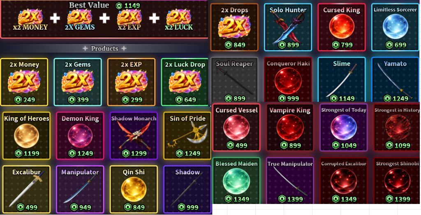Open the Cursed King red orb card

[x=342, y=27]
